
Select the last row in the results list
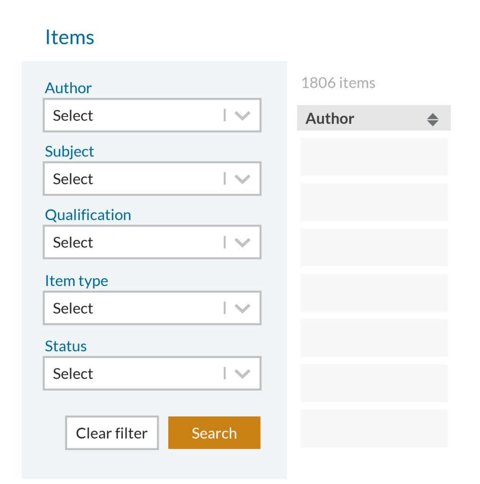(374, 428)
